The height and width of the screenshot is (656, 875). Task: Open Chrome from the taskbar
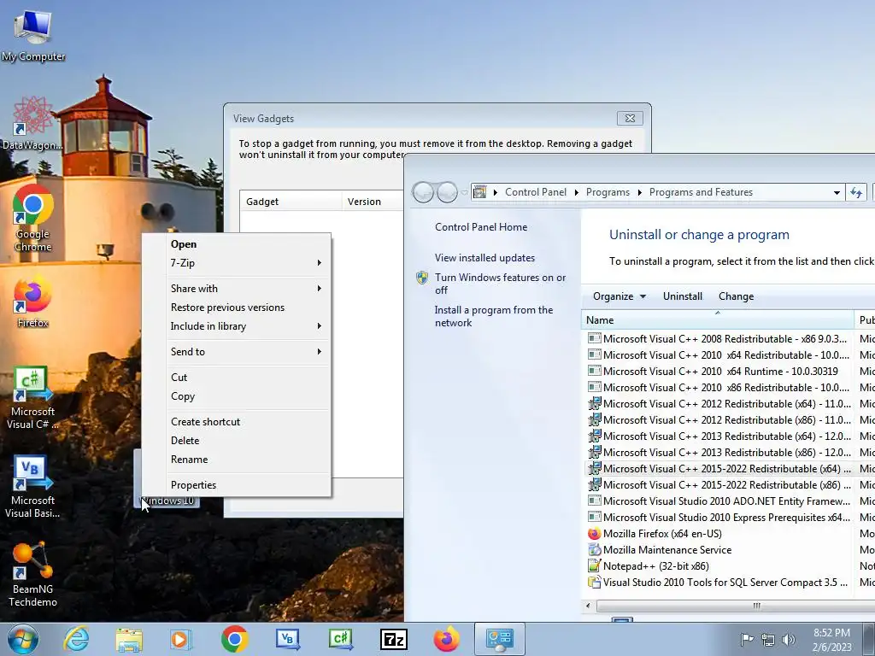click(x=234, y=639)
